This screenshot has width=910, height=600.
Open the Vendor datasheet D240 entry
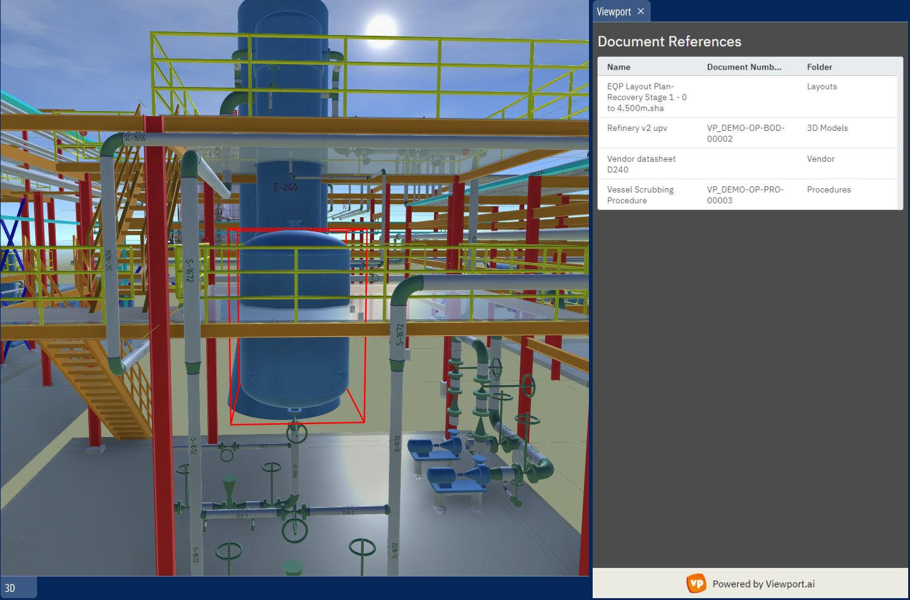coord(641,164)
